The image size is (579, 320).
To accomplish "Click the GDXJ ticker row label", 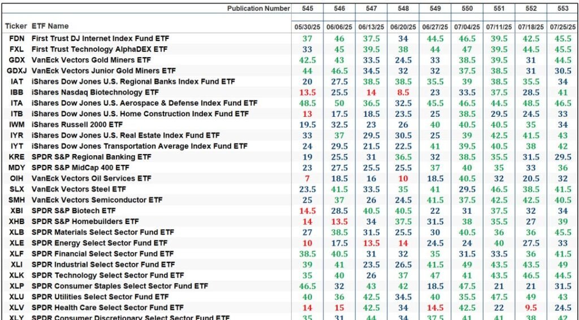I will click(17, 71).
